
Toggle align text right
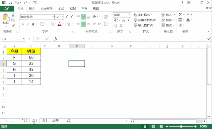(x=89, y=24)
